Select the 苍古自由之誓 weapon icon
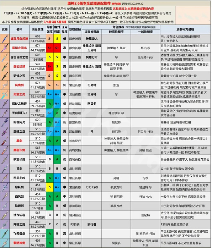The image size is (212, 248). point(5,57)
